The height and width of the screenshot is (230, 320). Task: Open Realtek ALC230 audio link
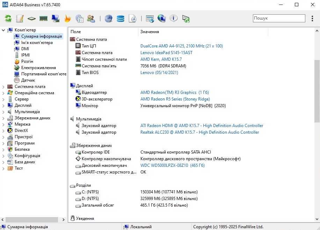pos(199,132)
